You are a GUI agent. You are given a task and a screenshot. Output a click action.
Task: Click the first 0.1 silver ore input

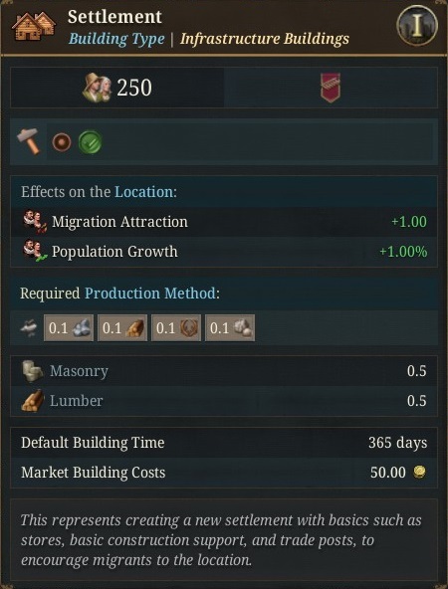[x=69, y=328]
